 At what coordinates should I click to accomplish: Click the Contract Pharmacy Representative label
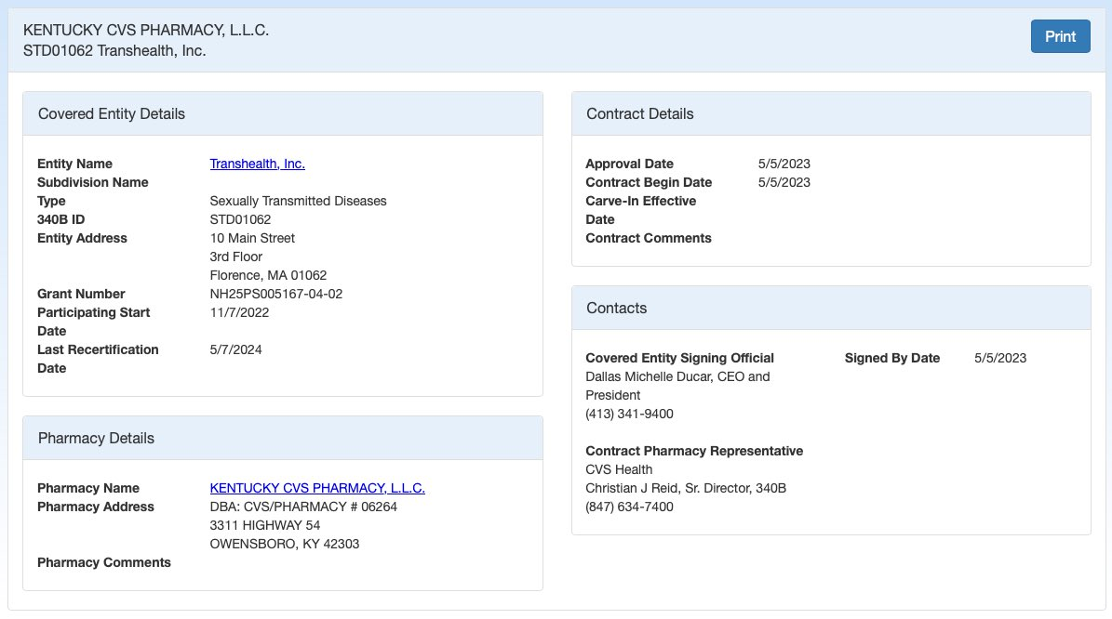694,451
